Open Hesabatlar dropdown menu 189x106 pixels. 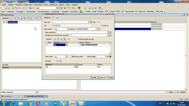56,12
